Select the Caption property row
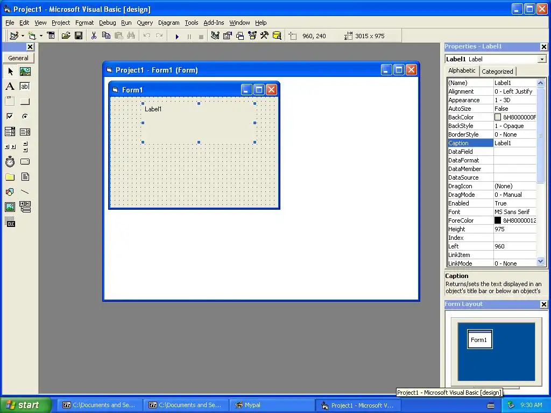 coord(492,143)
